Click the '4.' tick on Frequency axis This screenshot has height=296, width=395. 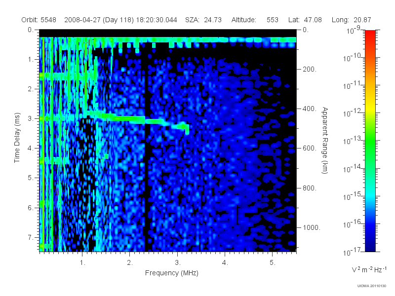click(225, 262)
